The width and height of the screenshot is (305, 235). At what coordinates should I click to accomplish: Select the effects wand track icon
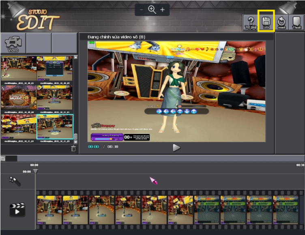click(15, 181)
